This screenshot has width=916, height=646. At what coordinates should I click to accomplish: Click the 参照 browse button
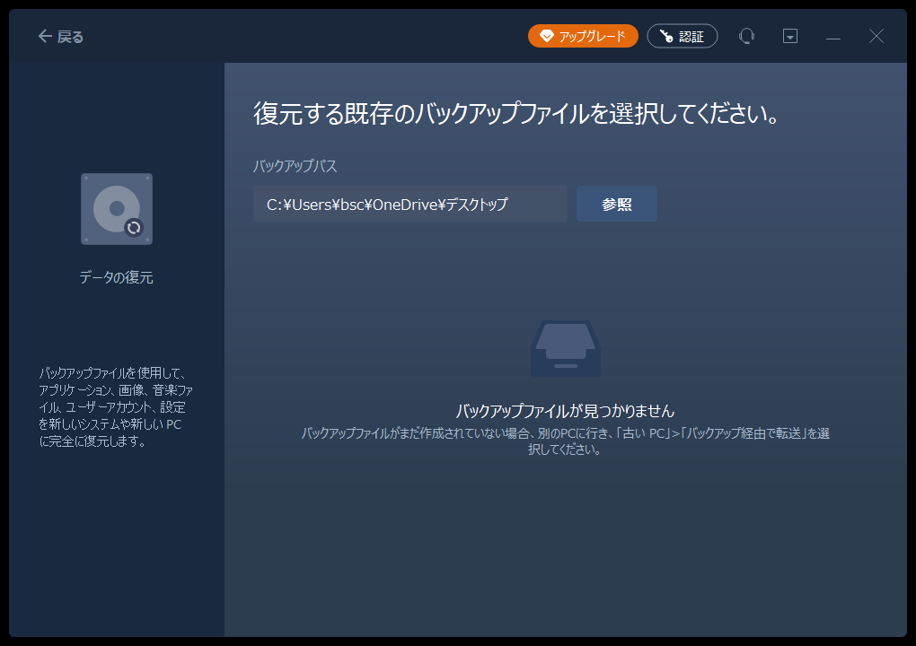pyautogui.click(x=617, y=205)
